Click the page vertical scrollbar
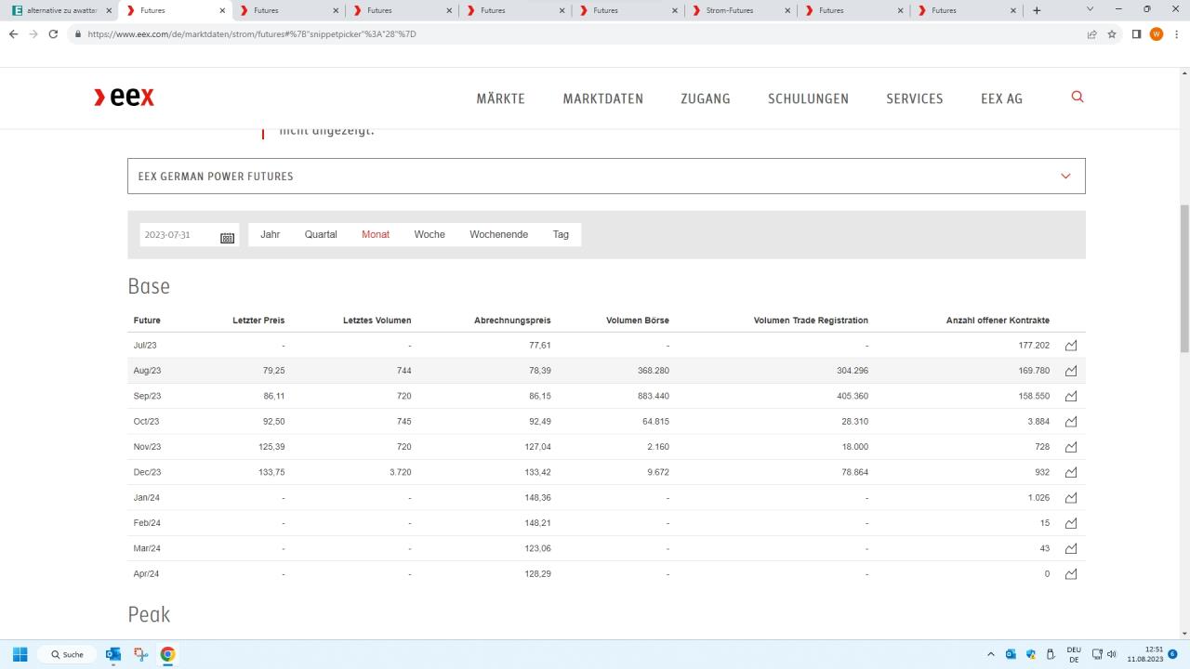The image size is (1190, 669). point(1184,279)
